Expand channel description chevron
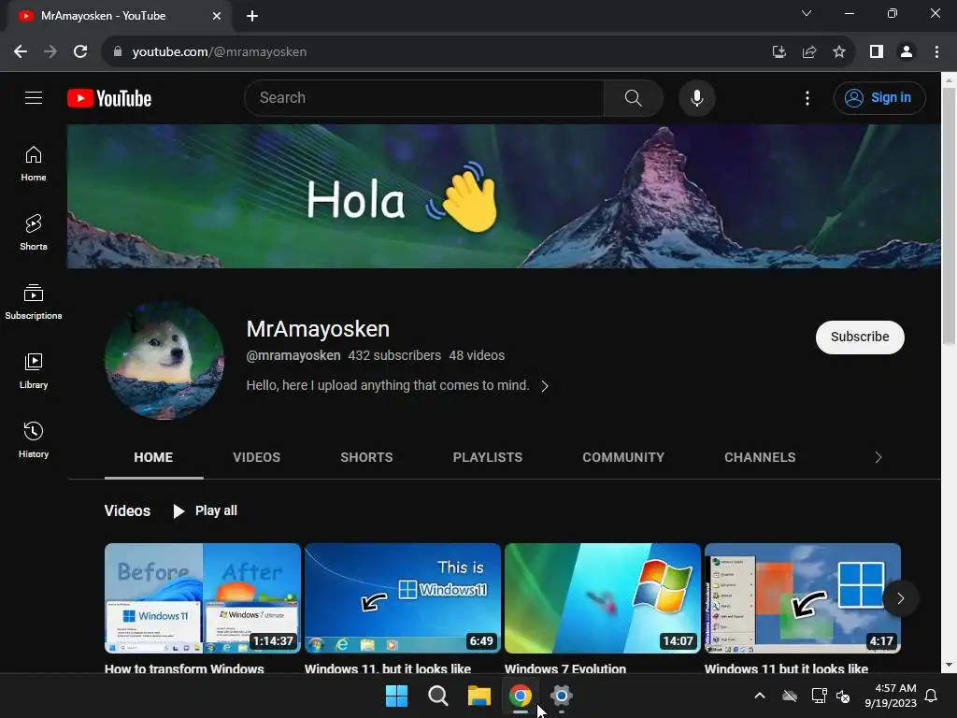The height and width of the screenshot is (718, 957). click(545, 386)
